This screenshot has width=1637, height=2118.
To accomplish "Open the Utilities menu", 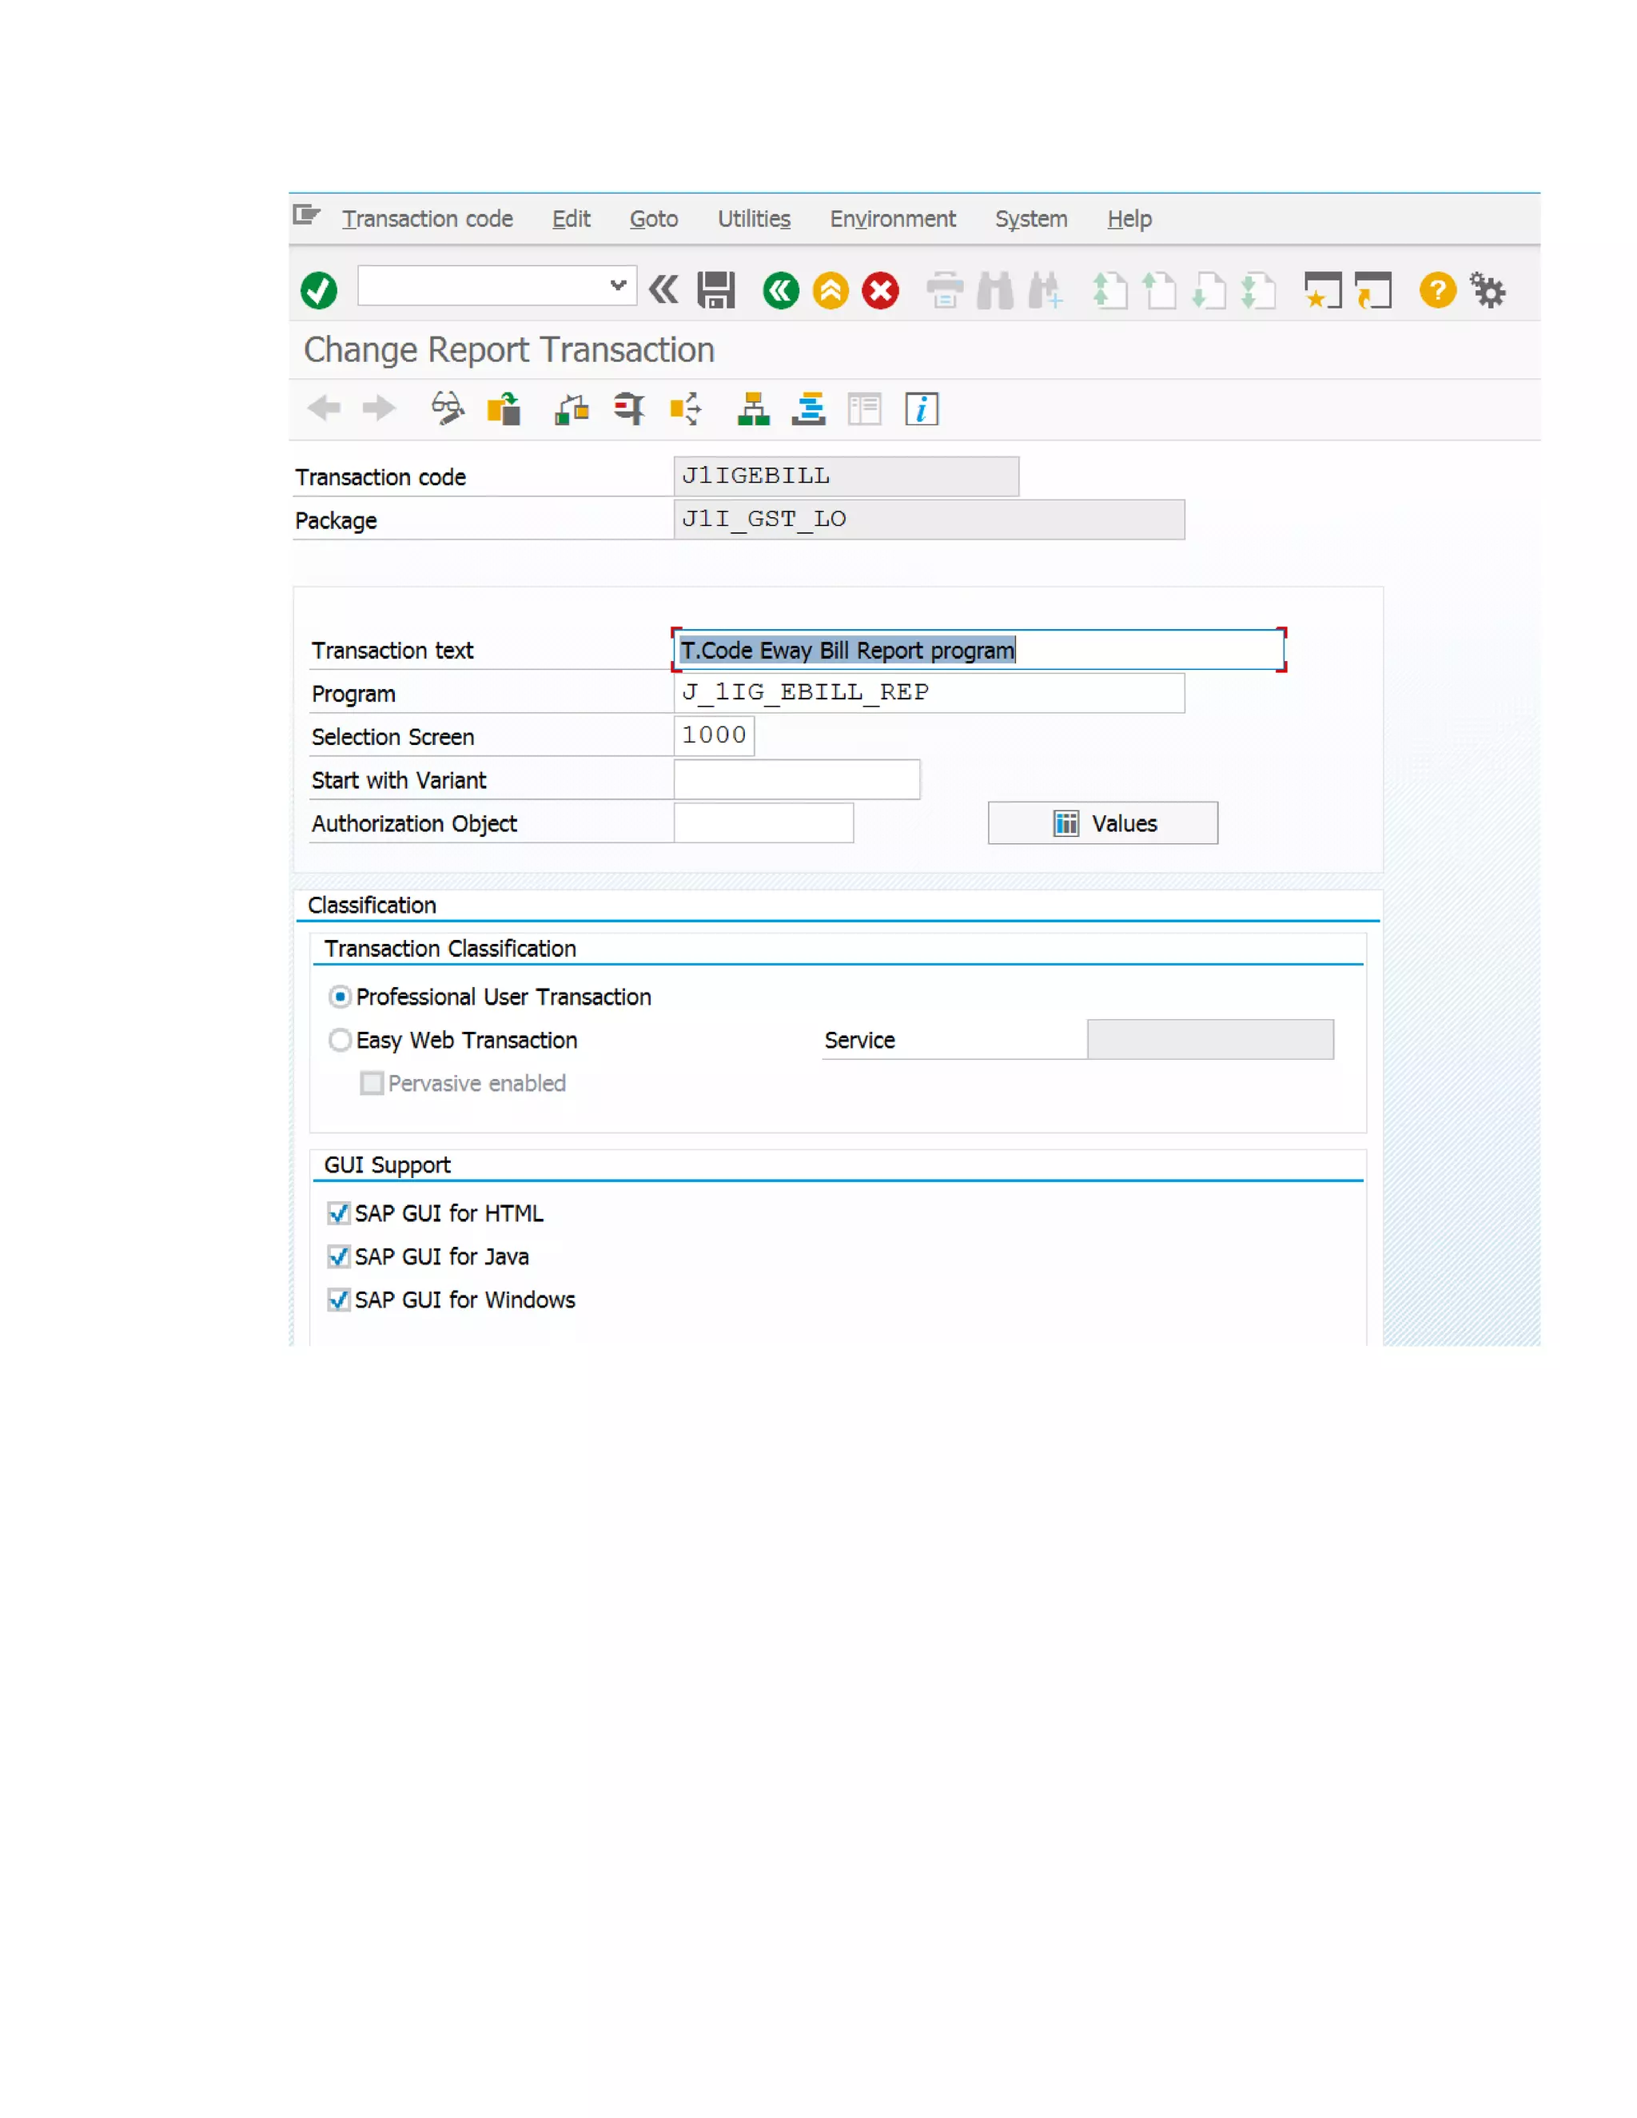I will [x=754, y=219].
